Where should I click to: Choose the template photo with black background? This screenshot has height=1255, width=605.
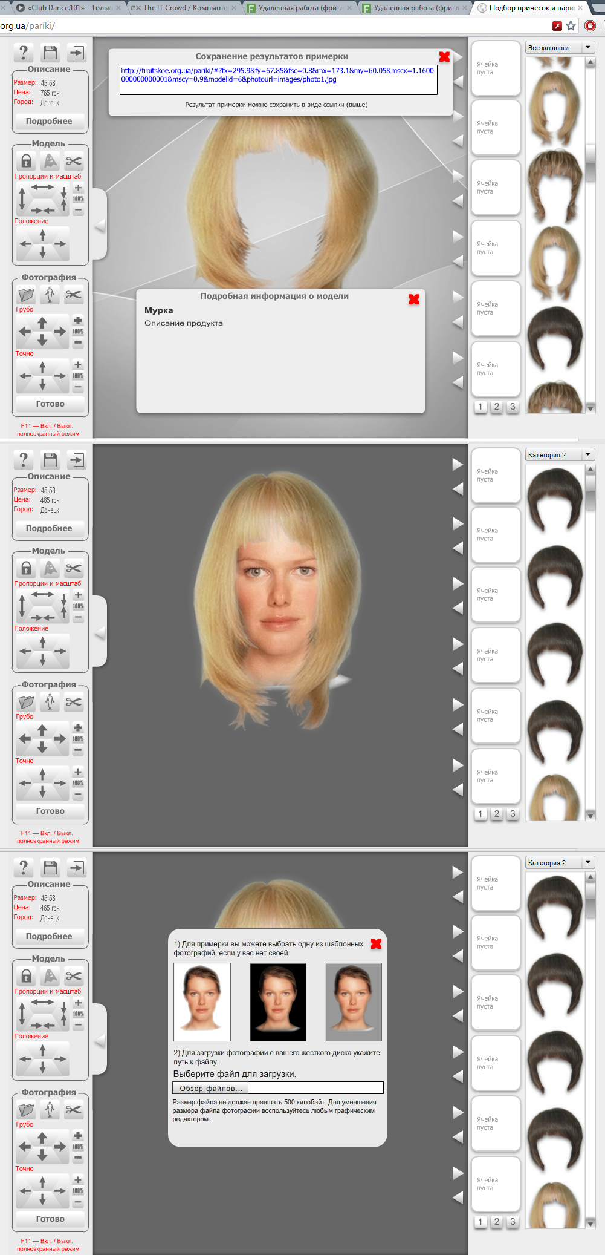coord(278,1002)
